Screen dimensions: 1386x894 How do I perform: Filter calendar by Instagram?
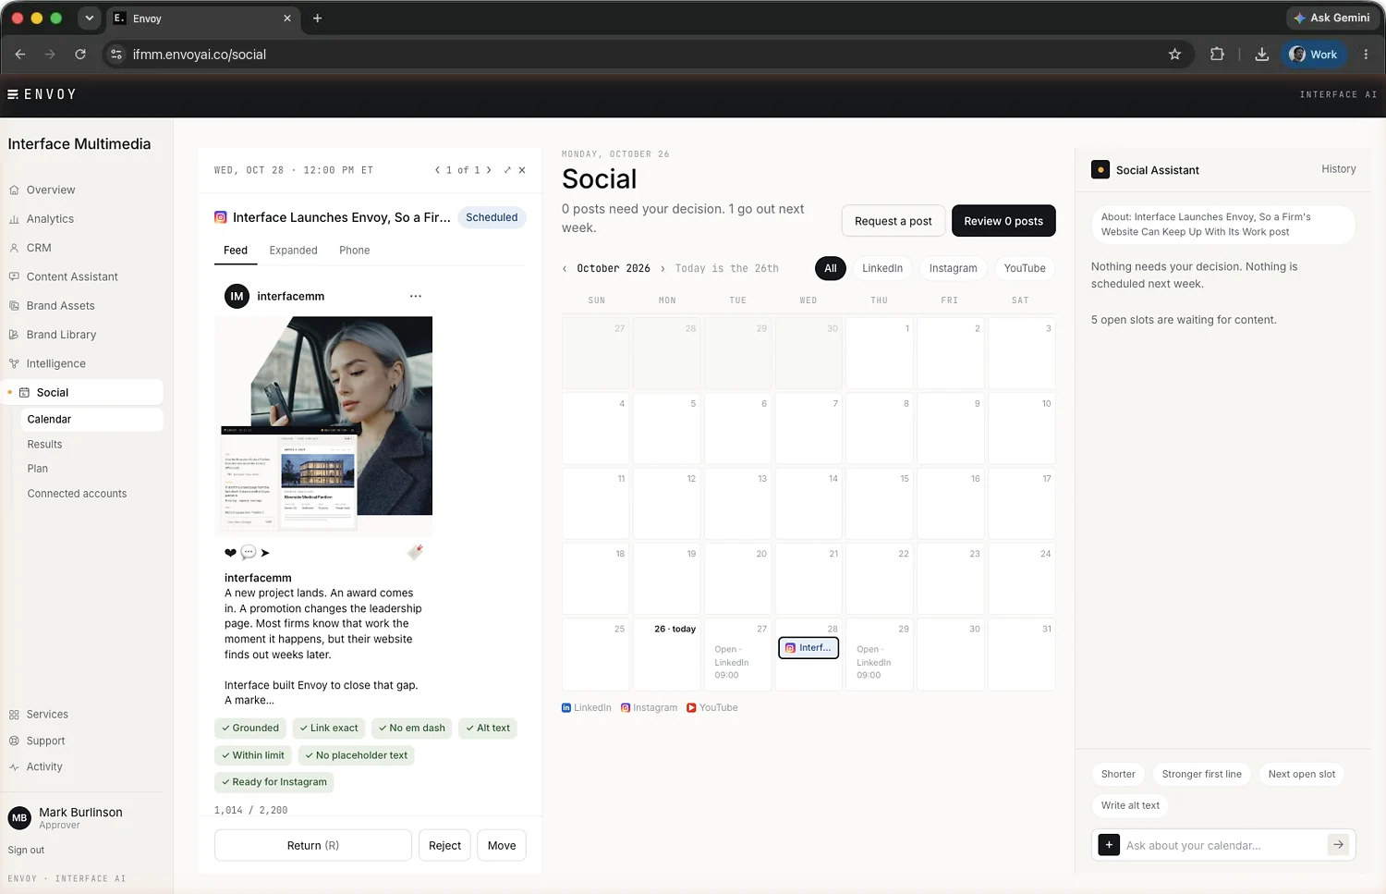click(953, 268)
